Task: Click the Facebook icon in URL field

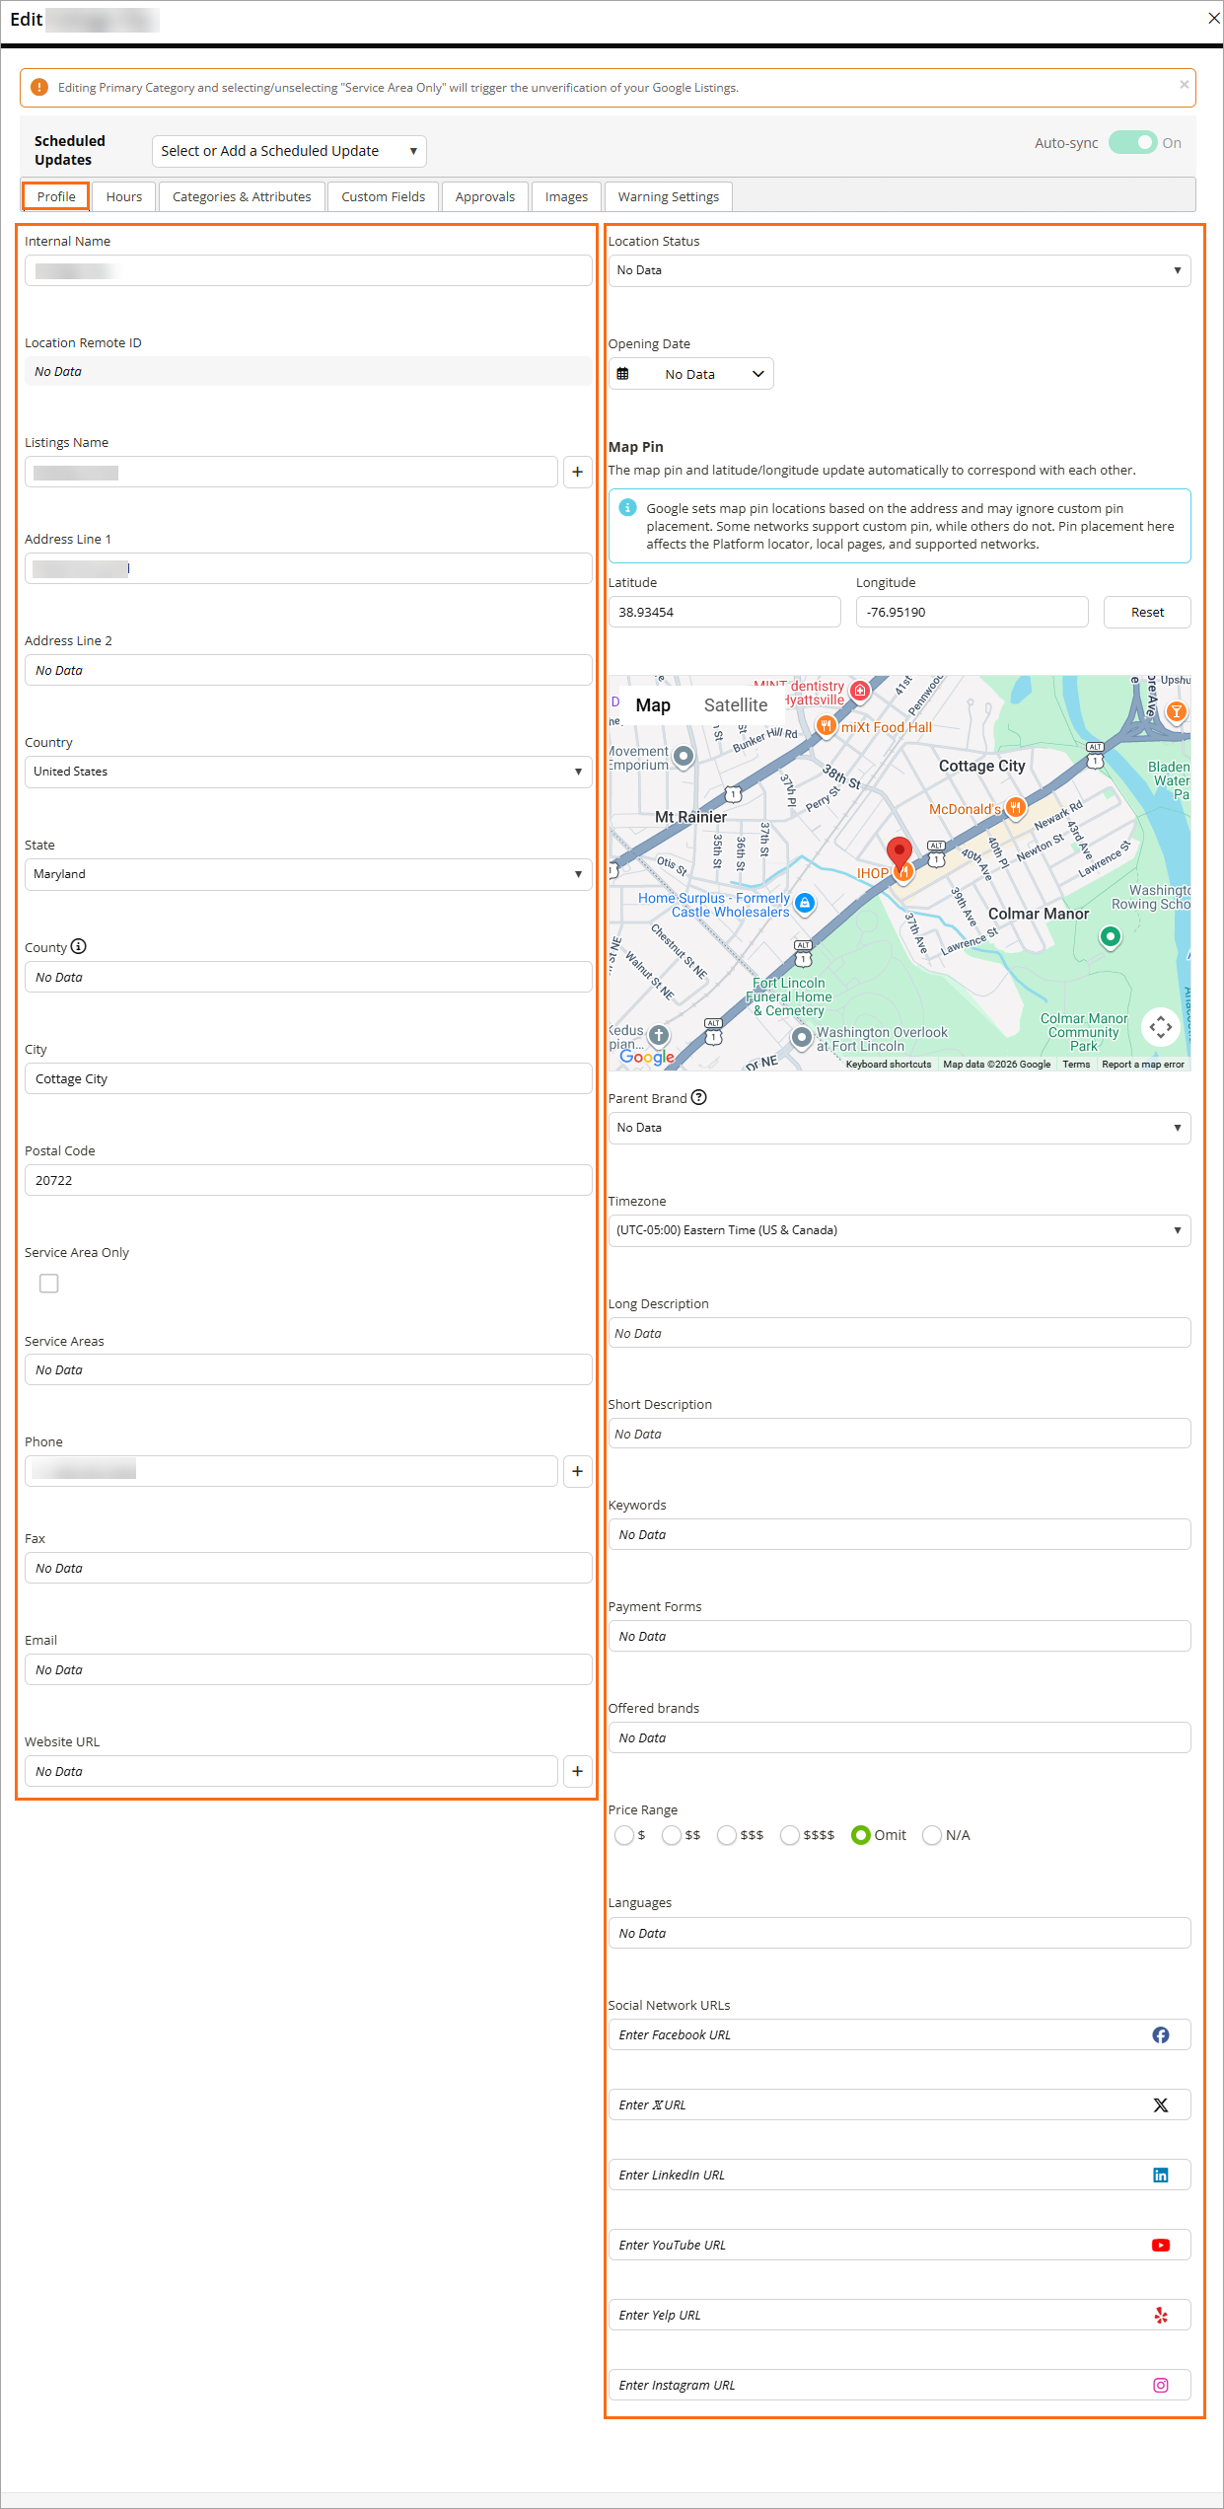Action: coord(1161,2034)
